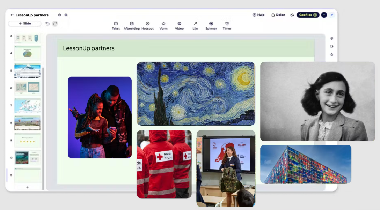Add a Timer to the slide

(227, 26)
